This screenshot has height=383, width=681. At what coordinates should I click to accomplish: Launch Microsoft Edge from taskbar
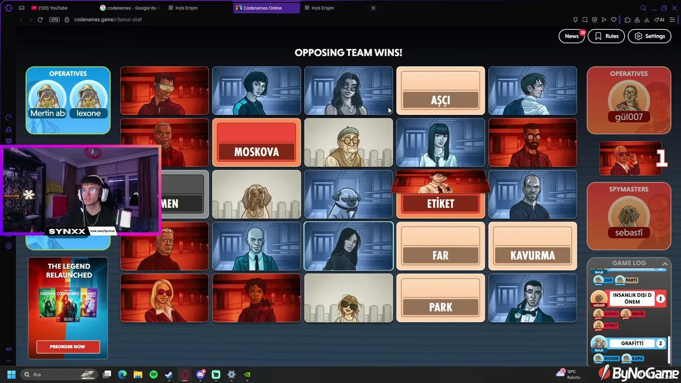click(122, 374)
